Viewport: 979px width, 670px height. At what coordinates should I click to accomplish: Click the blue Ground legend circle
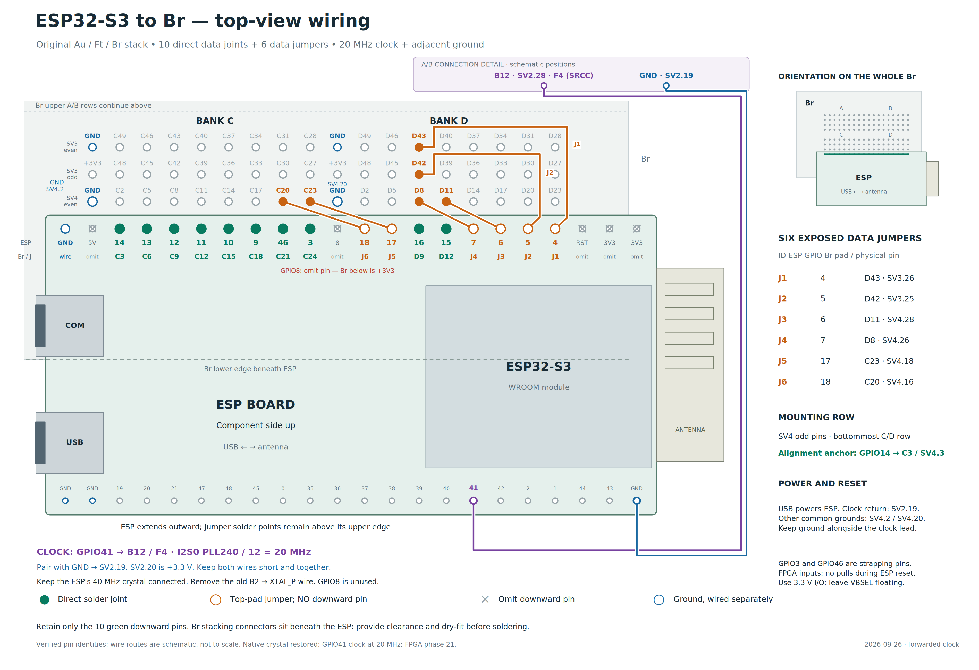click(659, 600)
